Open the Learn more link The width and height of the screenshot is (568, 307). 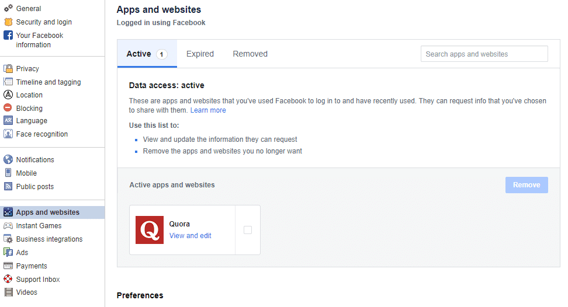[x=208, y=110]
